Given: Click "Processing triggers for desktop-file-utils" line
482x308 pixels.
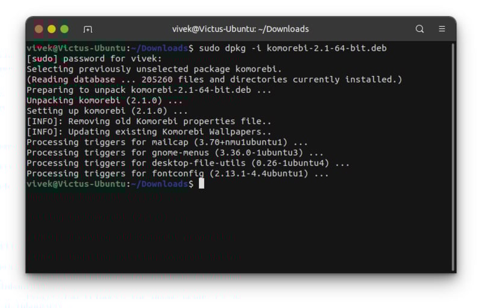Looking at the screenshot, I should point(188,163).
